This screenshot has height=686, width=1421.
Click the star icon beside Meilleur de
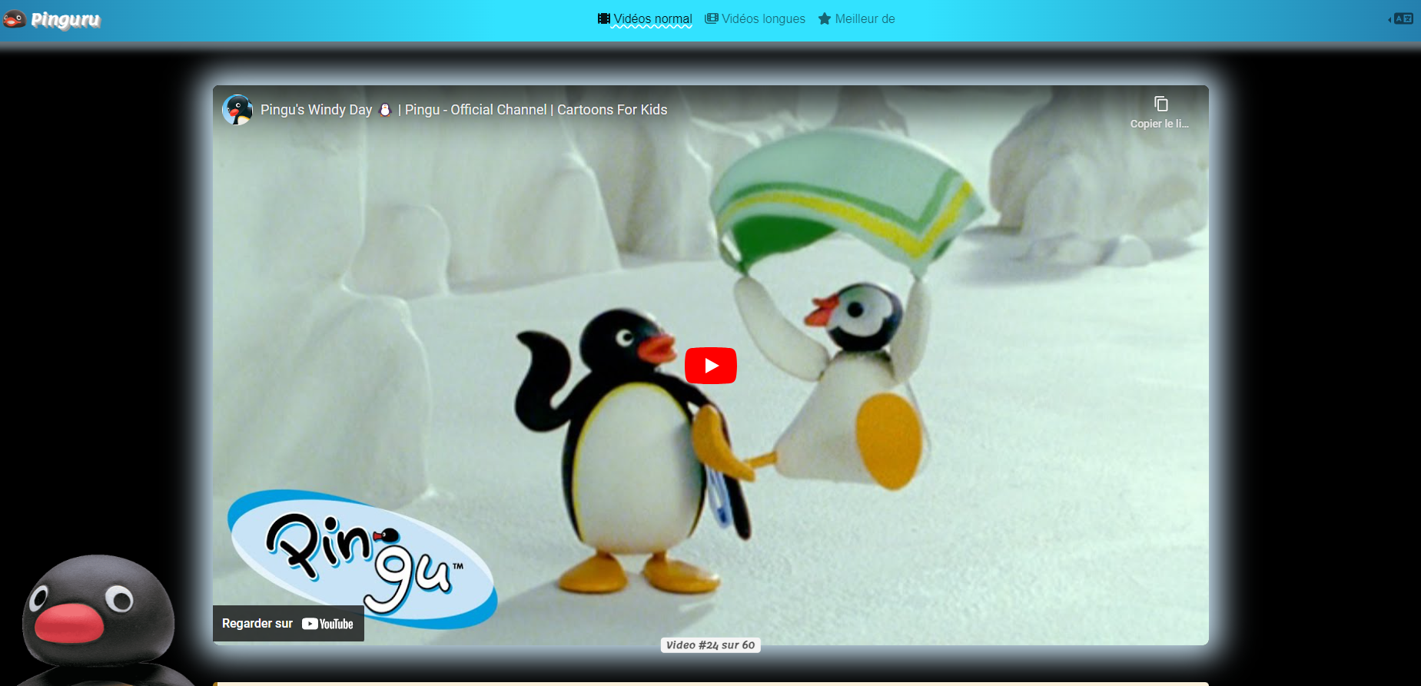pos(825,18)
